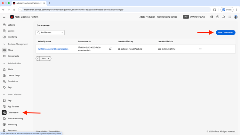
Task: Open App Surfaces page
Action: tap(13, 106)
